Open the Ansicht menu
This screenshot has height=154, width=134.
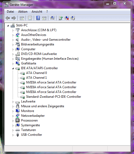37,12
